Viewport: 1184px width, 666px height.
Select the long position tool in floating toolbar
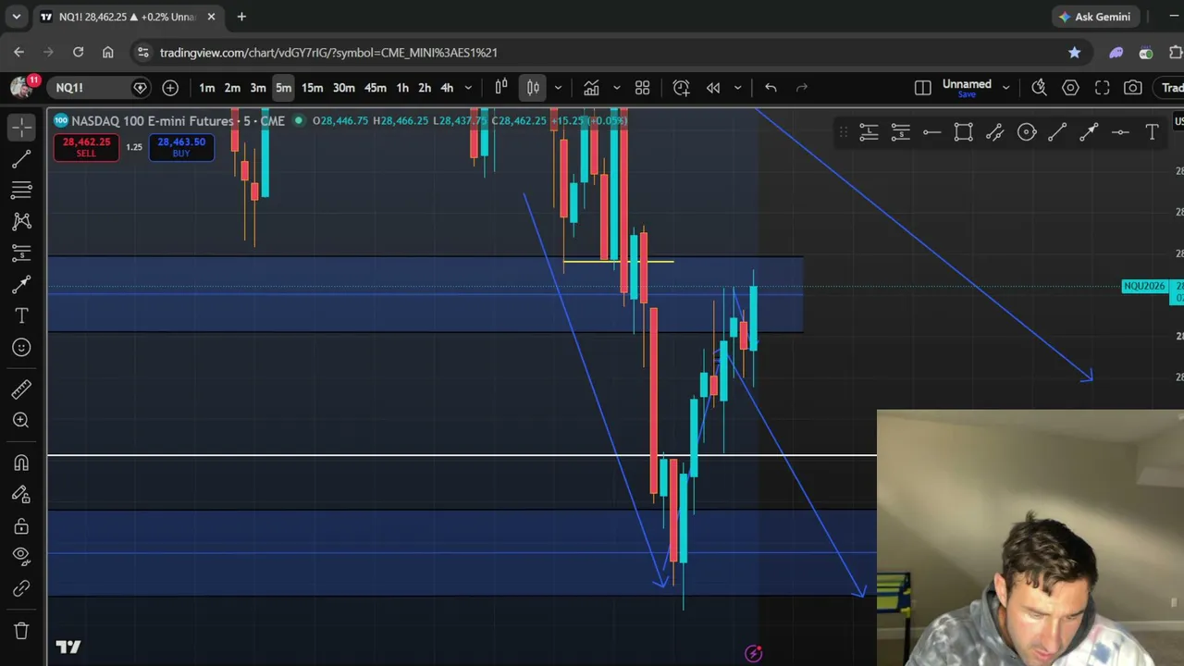[x=869, y=133]
